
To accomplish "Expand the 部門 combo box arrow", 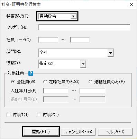I will tap(110, 53).
